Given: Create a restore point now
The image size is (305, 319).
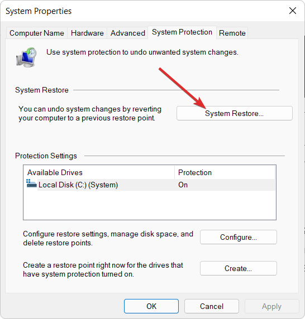Looking at the screenshot, I should click(239, 269).
